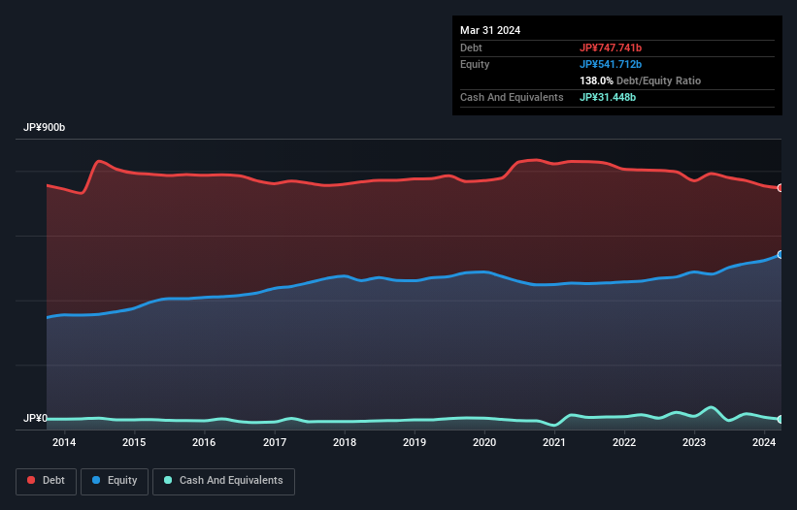
Task: Click the Debt row label in tooltip
Action: [471, 48]
